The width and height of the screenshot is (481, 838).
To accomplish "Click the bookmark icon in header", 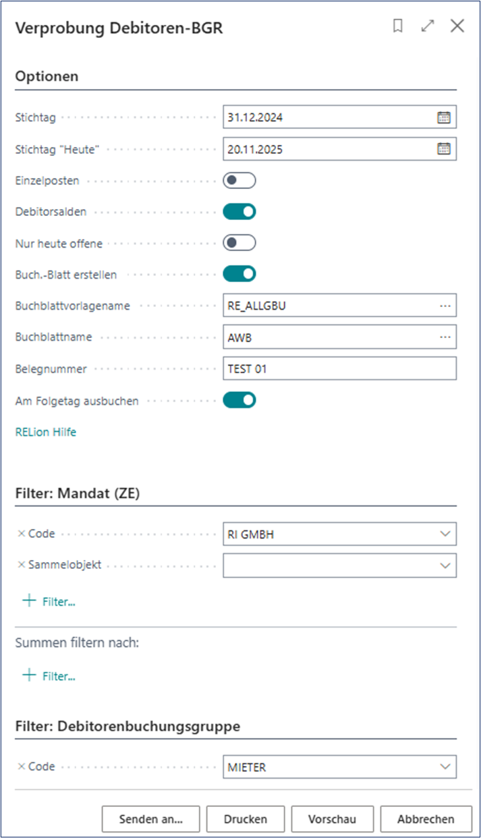I will [398, 26].
